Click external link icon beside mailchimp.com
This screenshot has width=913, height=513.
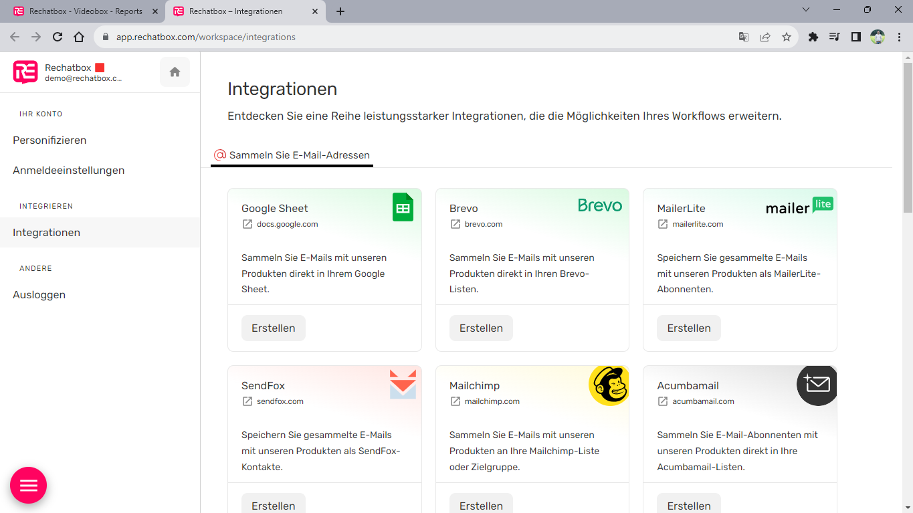pos(455,401)
